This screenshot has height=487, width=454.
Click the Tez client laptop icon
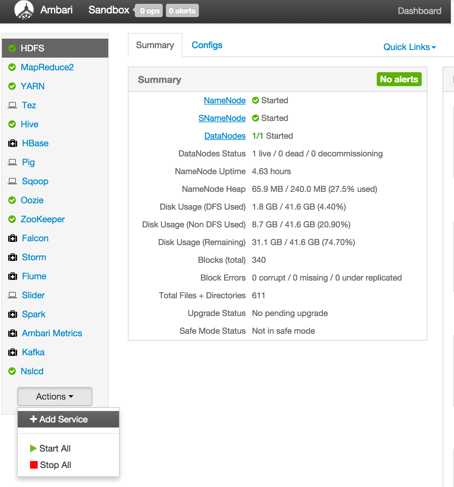click(12, 105)
